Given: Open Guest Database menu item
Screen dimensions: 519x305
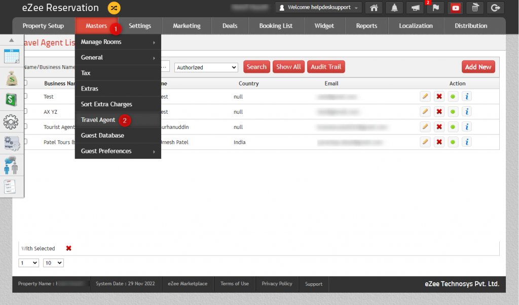Looking at the screenshot, I should pyautogui.click(x=118, y=136).
